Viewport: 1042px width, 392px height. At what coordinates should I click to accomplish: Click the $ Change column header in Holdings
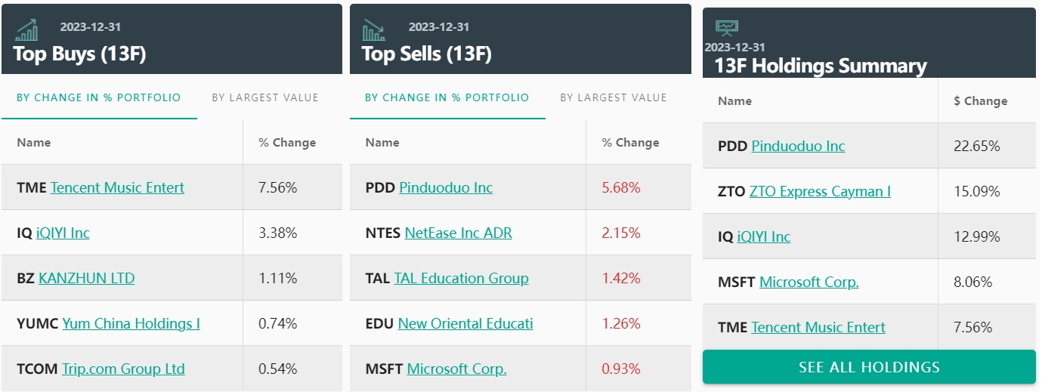click(980, 101)
